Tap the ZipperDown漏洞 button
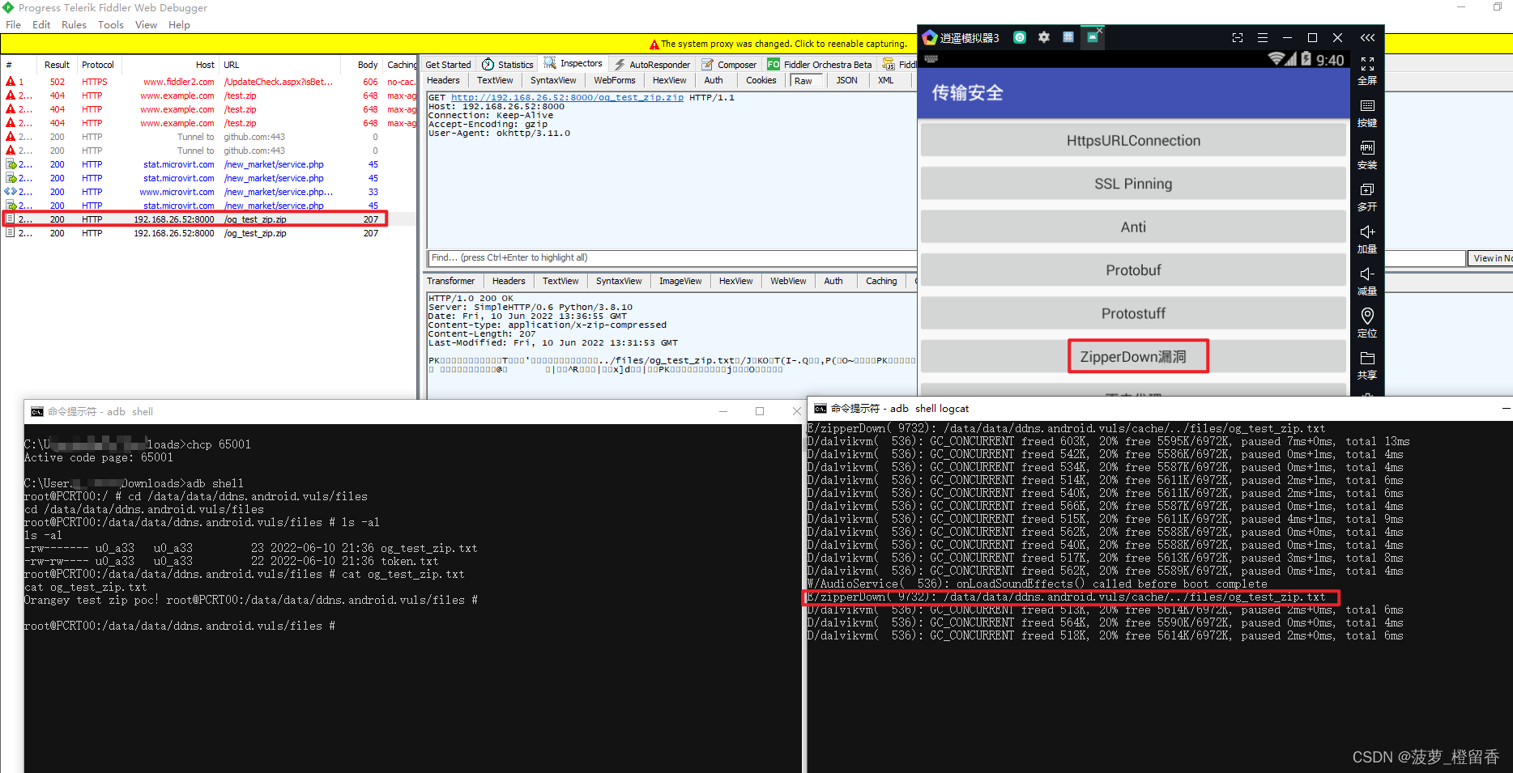This screenshot has width=1513, height=773. tap(1133, 357)
